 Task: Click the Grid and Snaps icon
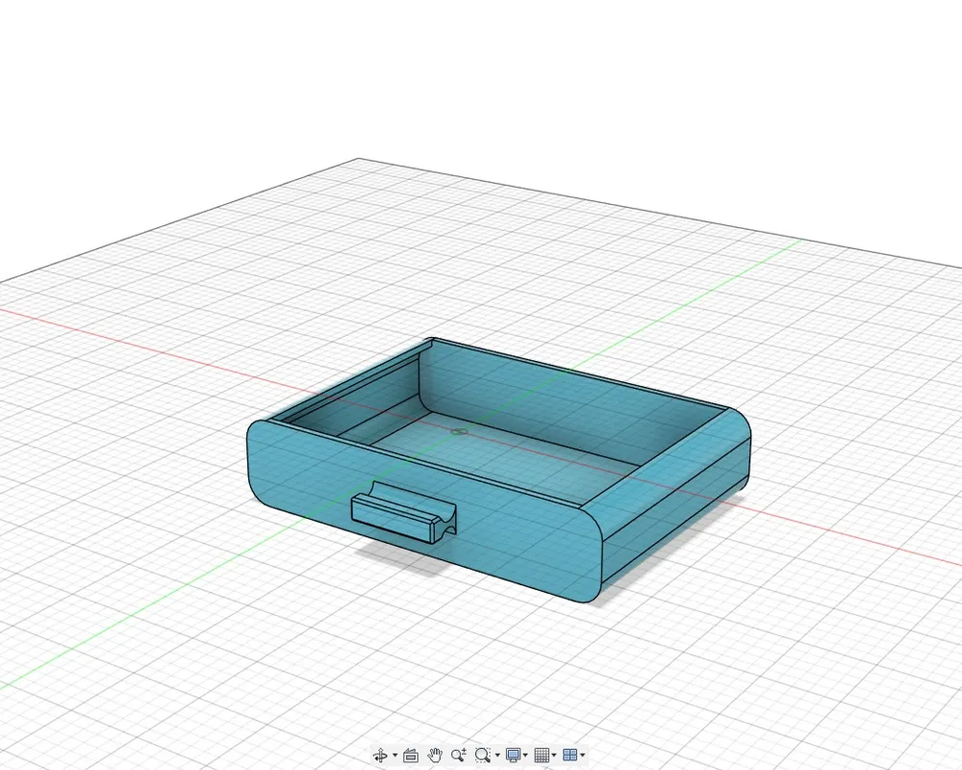[x=542, y=755]
